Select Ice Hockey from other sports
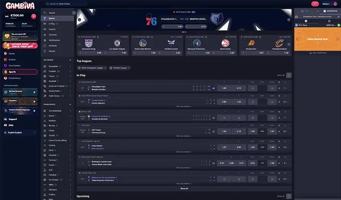This screenshot has width=341, height=200. point(57,180)
